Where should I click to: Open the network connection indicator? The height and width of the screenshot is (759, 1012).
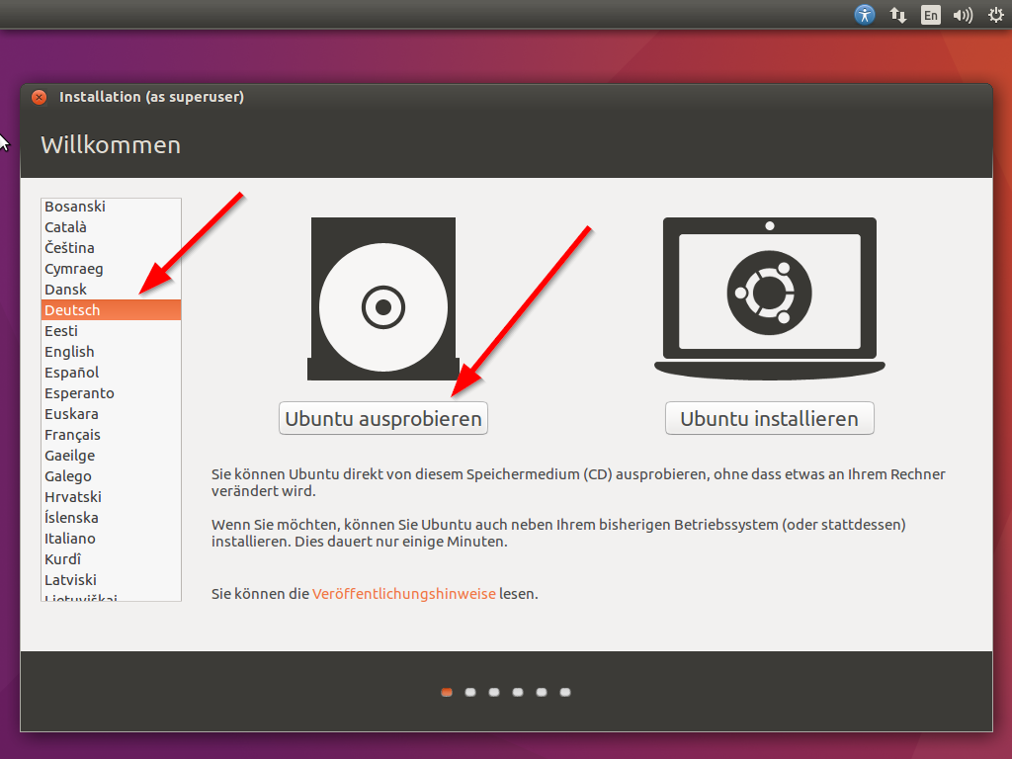pos(897,15)
